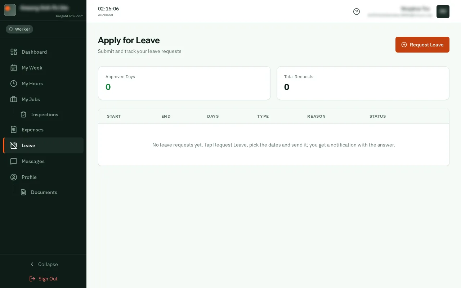
Task: Open the user avatar in the top bar
Action: click(x=443, y=12)
